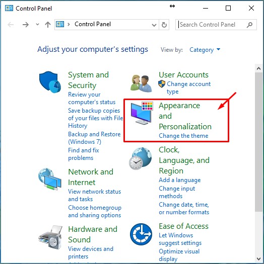The height and width of the screenshot is (264, 264).
Task: Expand the address bar history dropdown
Action: pos(154,25)
